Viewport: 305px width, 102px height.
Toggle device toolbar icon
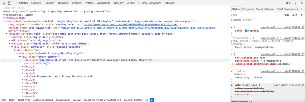(9, 3)
